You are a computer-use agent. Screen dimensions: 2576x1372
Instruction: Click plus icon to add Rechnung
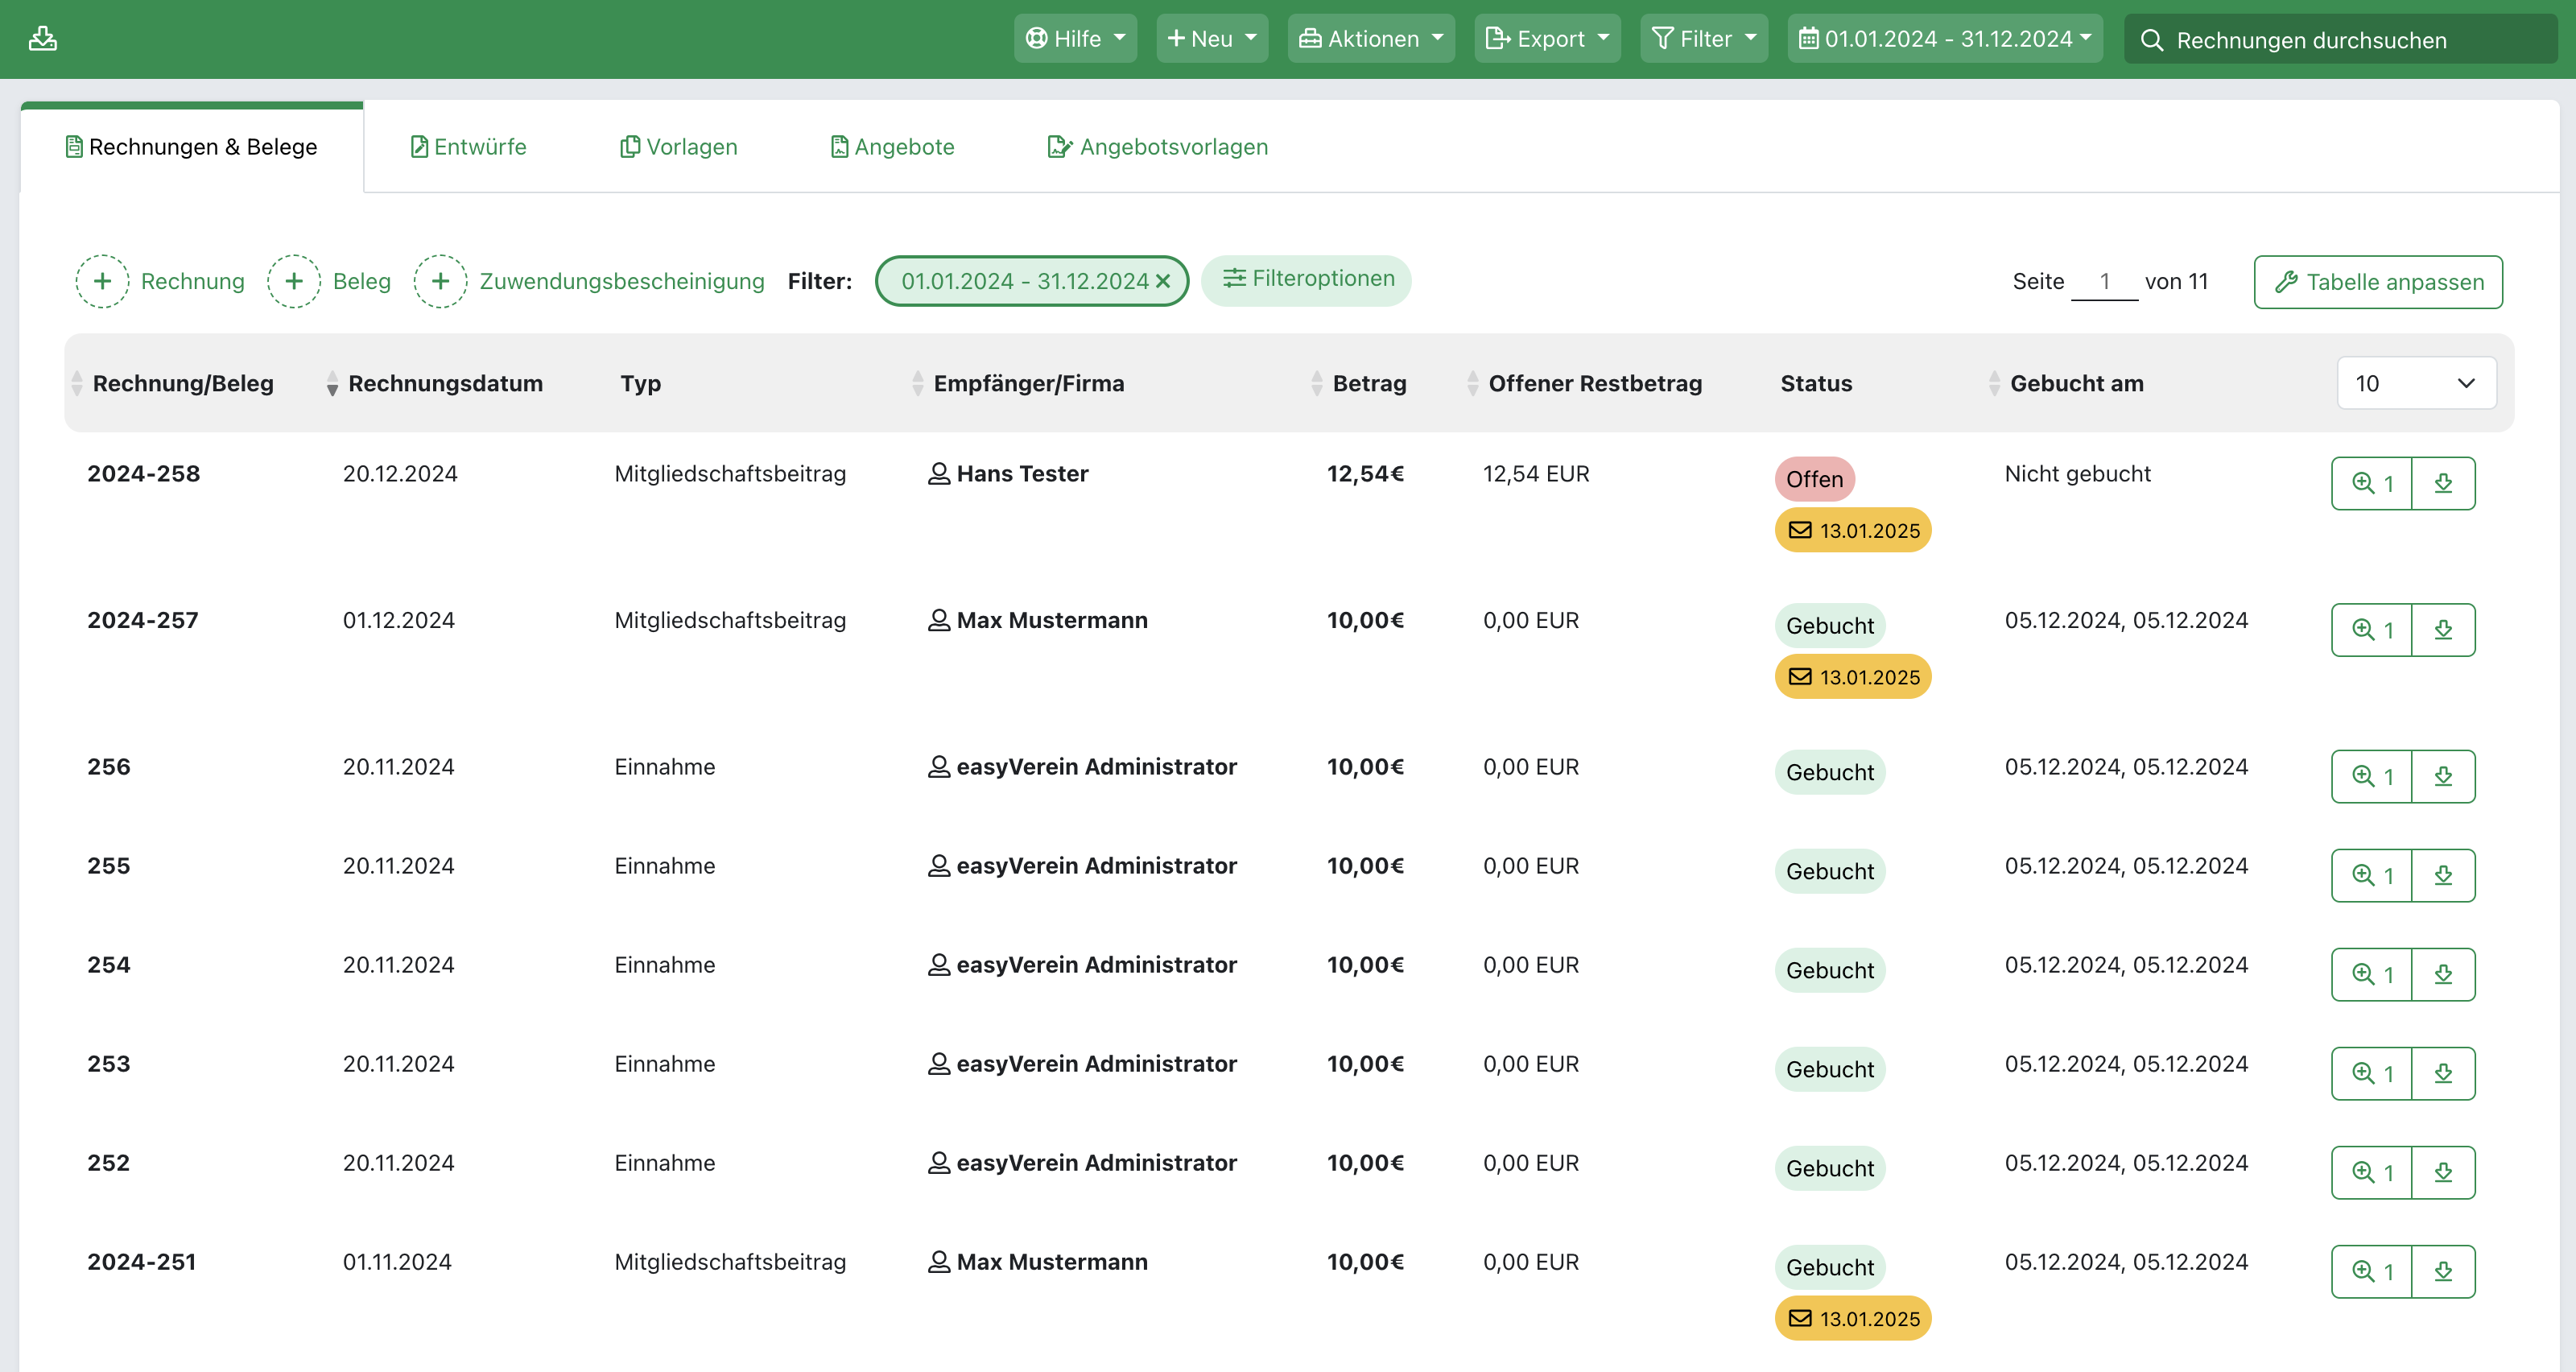click(102, 281)
